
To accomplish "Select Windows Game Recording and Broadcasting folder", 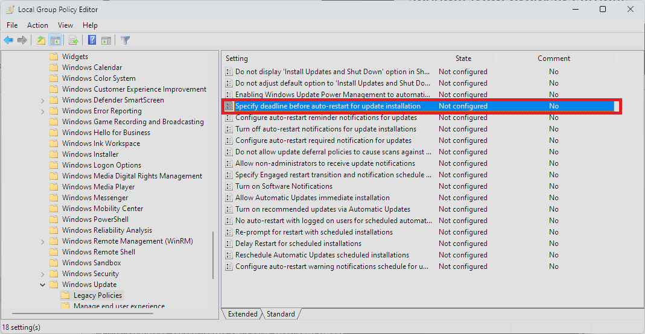I will [133, 122].
